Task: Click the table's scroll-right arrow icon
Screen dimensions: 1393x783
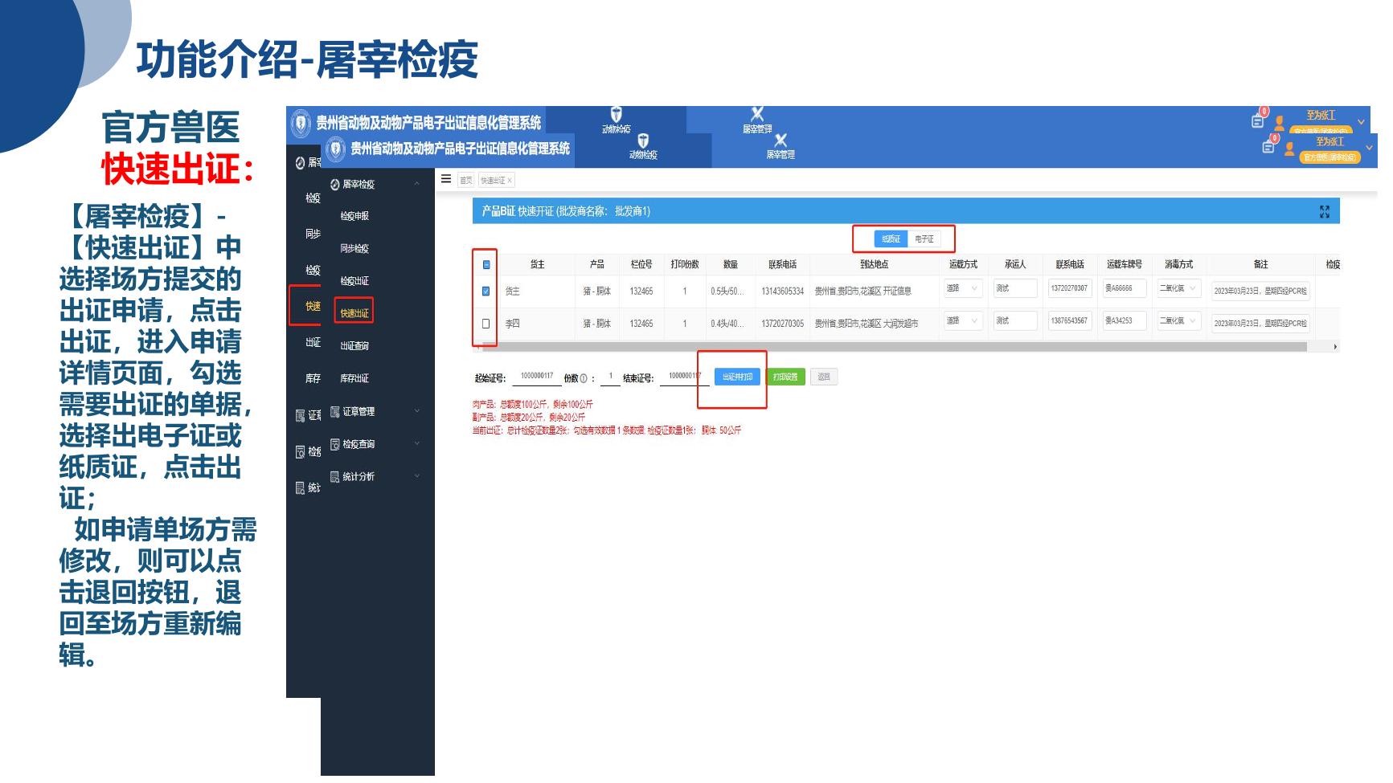Action: click(x=1335, y=347)
